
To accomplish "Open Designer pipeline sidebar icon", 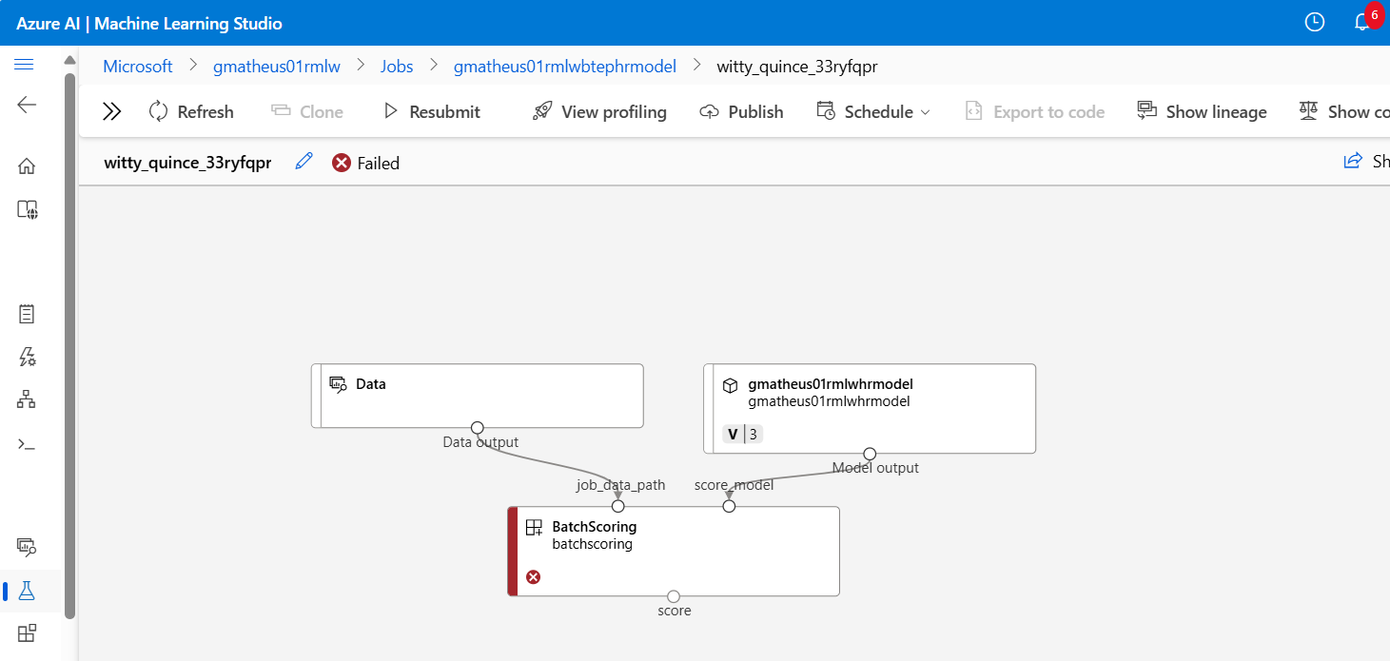I will coord(27,399).
